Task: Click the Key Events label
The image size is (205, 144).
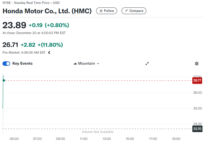Action: pyautogui.click(x=23, y=64)
